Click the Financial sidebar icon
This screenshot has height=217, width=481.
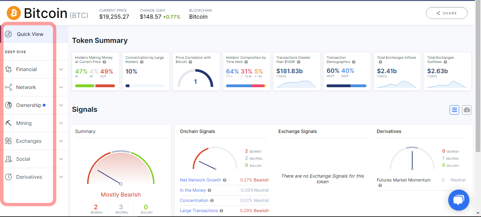tap(9, 69)
